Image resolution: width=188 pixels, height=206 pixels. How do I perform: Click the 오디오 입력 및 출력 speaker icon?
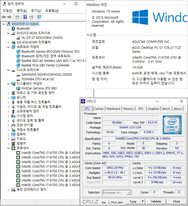(13, 121)
